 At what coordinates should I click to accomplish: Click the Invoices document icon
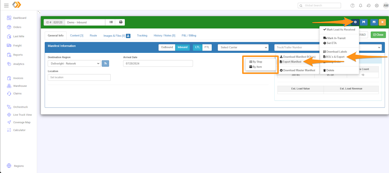[x=9, y=78]
